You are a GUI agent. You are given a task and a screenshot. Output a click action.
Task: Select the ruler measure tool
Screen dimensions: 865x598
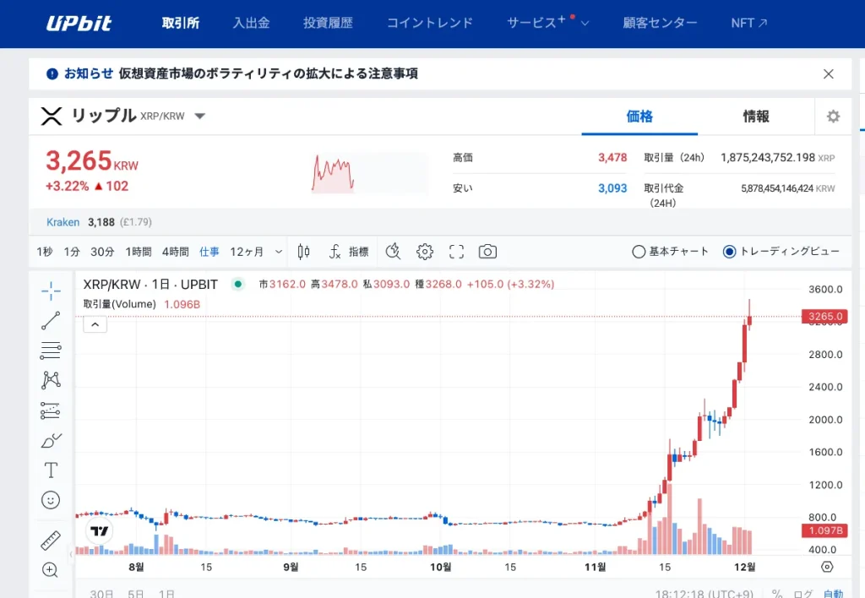[51, 540]
